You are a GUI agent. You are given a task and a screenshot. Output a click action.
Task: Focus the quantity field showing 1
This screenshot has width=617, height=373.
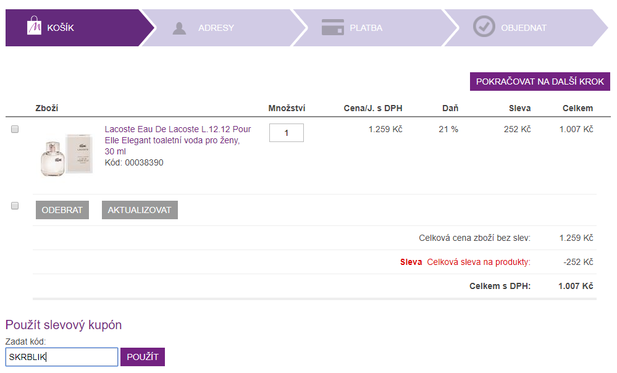point(287,133)
